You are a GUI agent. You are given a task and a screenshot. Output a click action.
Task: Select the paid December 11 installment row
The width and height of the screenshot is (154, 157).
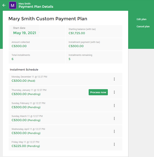pos(65,79)
